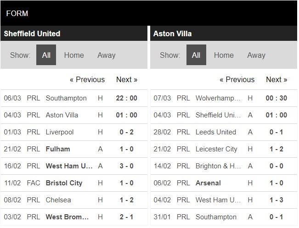Screen dimensions: 299x228
Task: Open the Bristol City FA Cup match
Action: [64, 183]
